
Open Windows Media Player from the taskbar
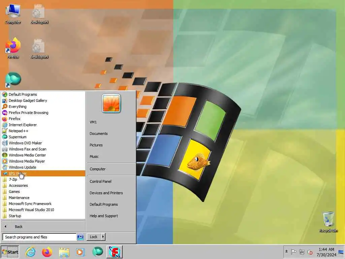click(x=80, y=252)
